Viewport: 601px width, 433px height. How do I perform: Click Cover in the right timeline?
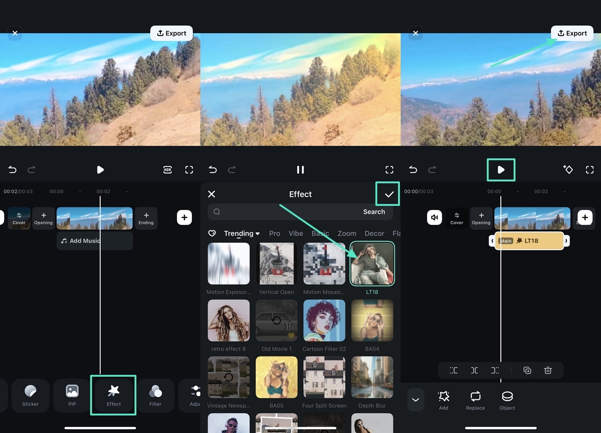457,218
